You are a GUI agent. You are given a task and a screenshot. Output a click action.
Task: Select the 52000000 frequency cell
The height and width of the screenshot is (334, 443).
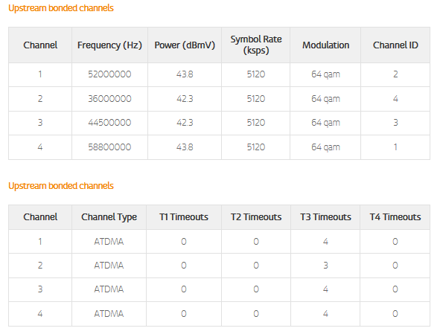[x=109, y=74]
